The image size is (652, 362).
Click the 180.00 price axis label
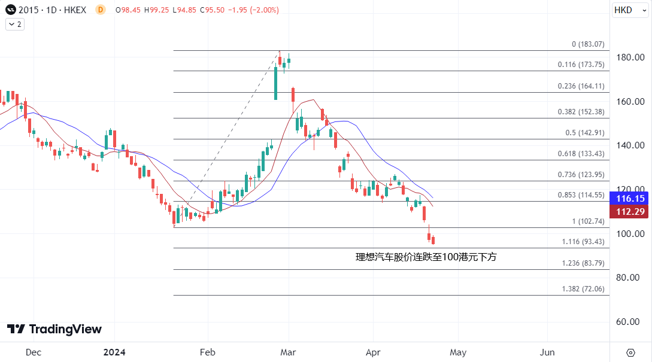[x=630, y=57]
